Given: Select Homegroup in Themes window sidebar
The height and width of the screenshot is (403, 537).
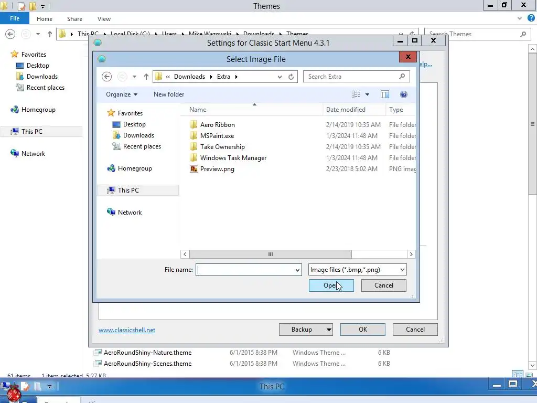Looking at the screenshot, I should pos(38,110).
